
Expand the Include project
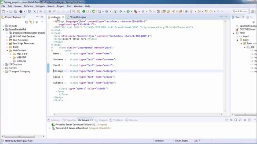click(3, 26)
